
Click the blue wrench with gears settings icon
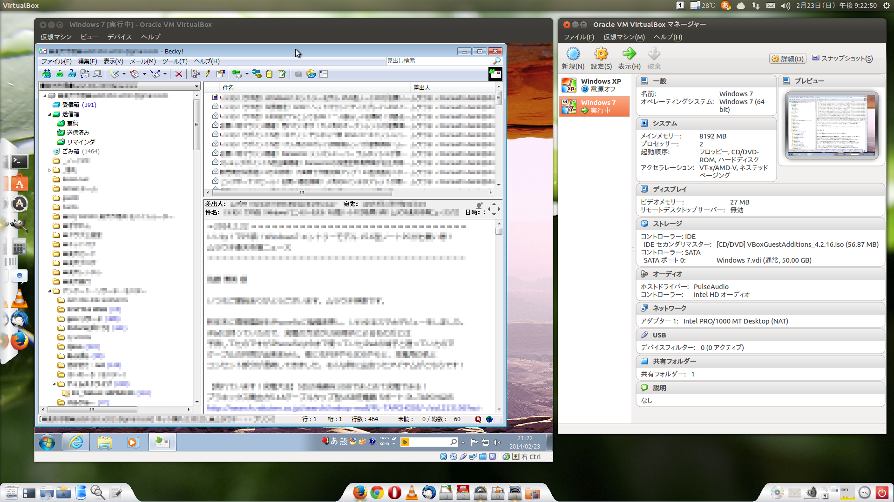click(x=257, y=74)
